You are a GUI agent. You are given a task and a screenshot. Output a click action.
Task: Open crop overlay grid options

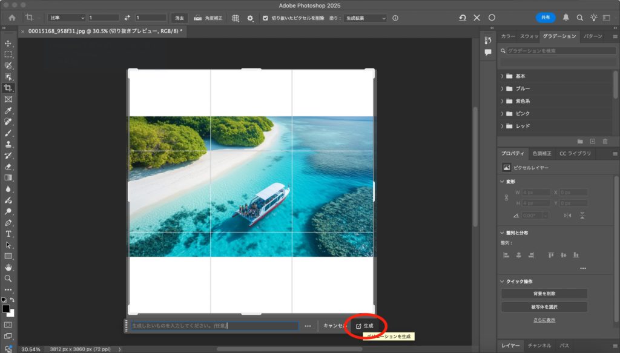coord(236,18)
